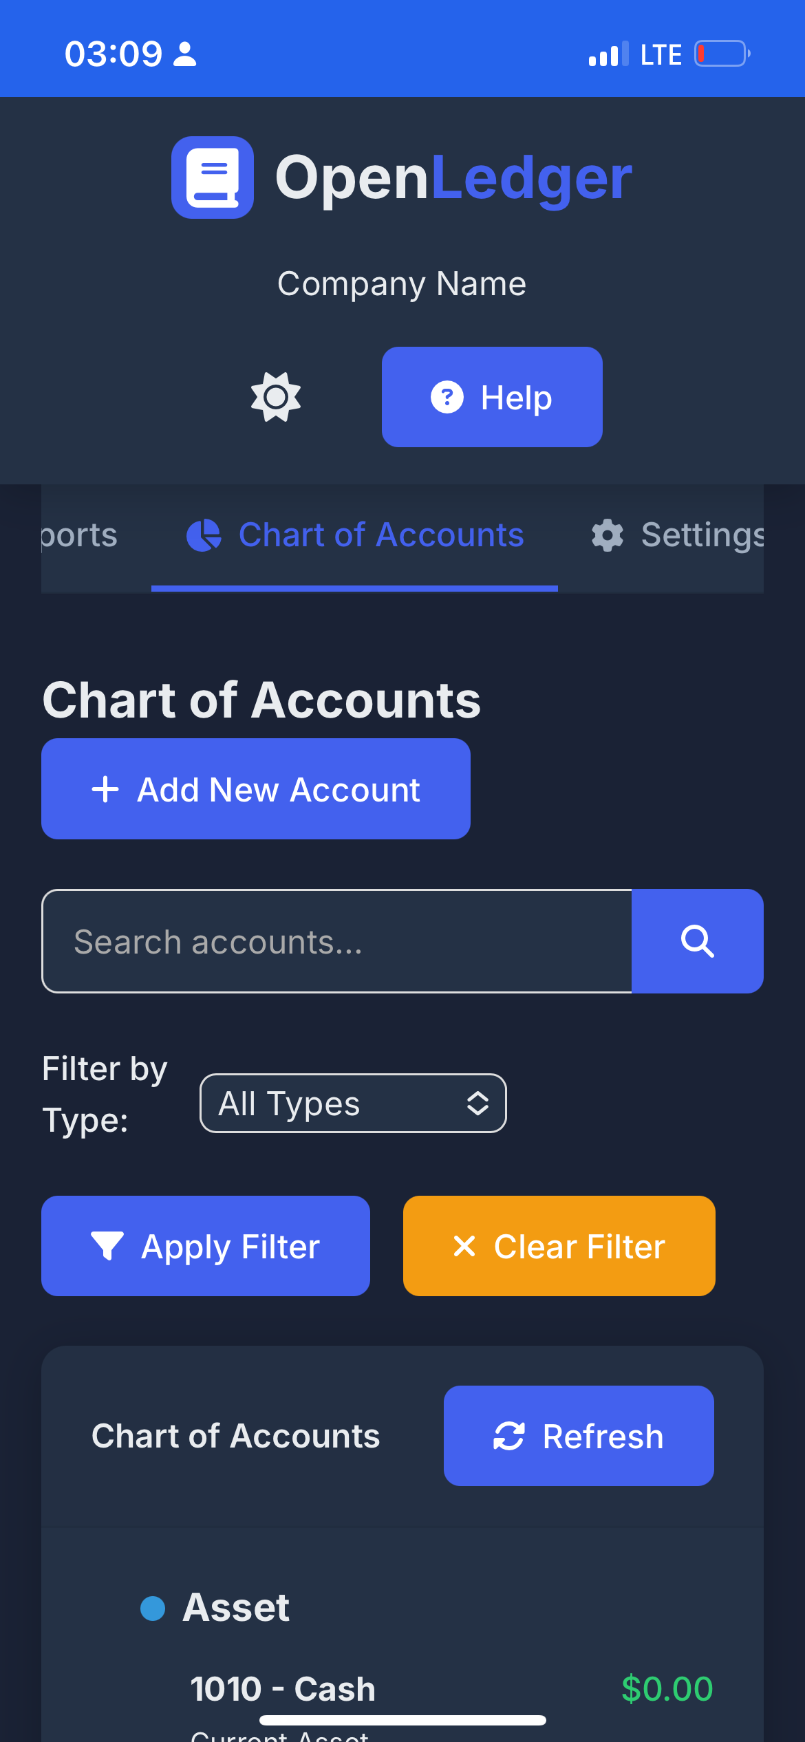Switch to the Chart of Accounts tab
Viewport: 805px width, 1742px height.
tap(354, 535)
